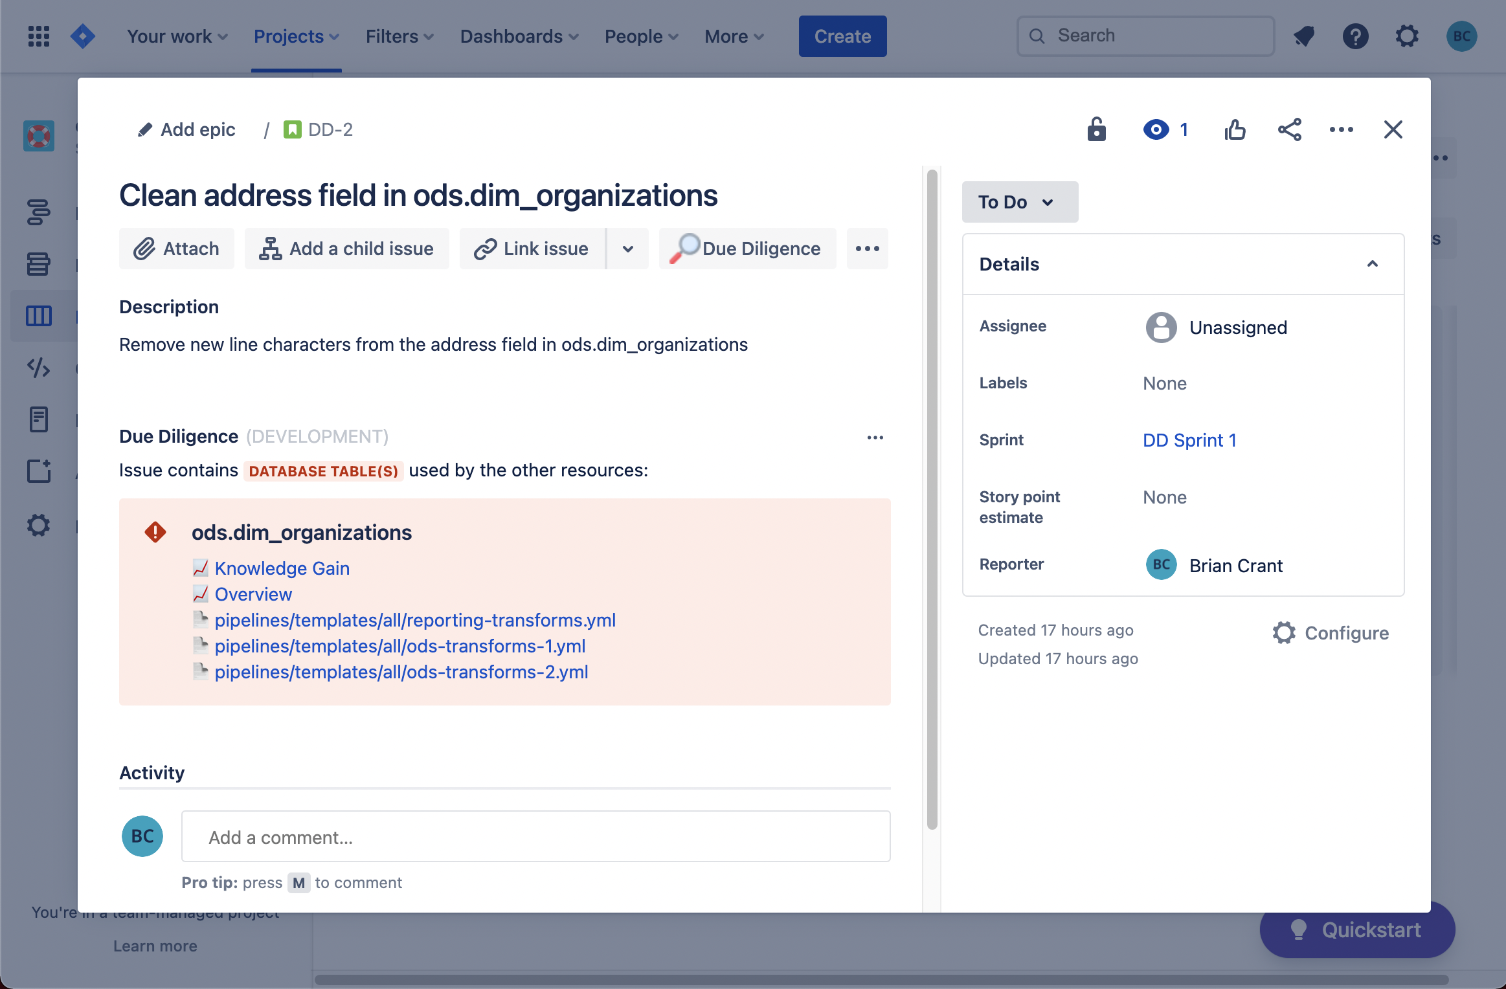Open the issue actions three-dots menu
Screen dimensions: 1506x989
pos(1341,129)
